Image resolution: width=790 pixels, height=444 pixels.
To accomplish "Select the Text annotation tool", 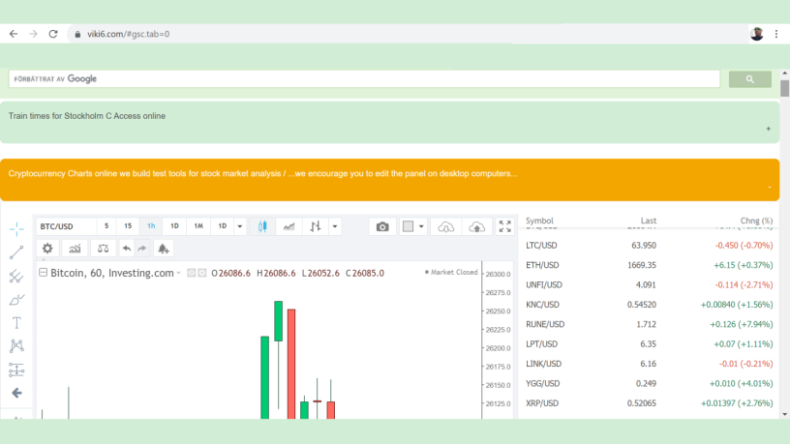I will [16, 323].
